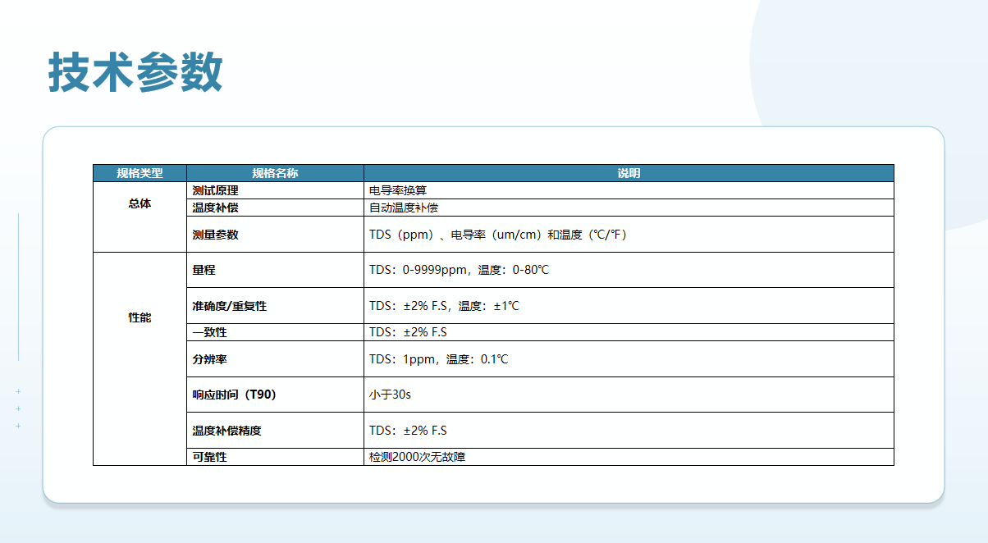Select the 量程 cell
This screenshot has height=543, width=988.
coord(276,270)
